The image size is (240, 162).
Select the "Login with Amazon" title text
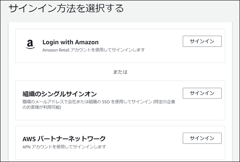coord(70,42)
